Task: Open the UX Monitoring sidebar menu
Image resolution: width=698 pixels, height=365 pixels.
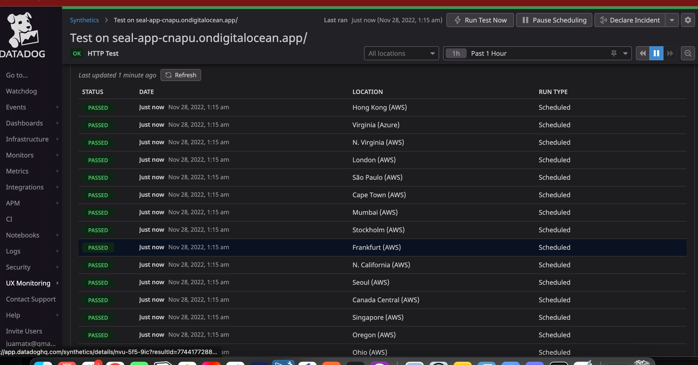Action: click(28, 283)
